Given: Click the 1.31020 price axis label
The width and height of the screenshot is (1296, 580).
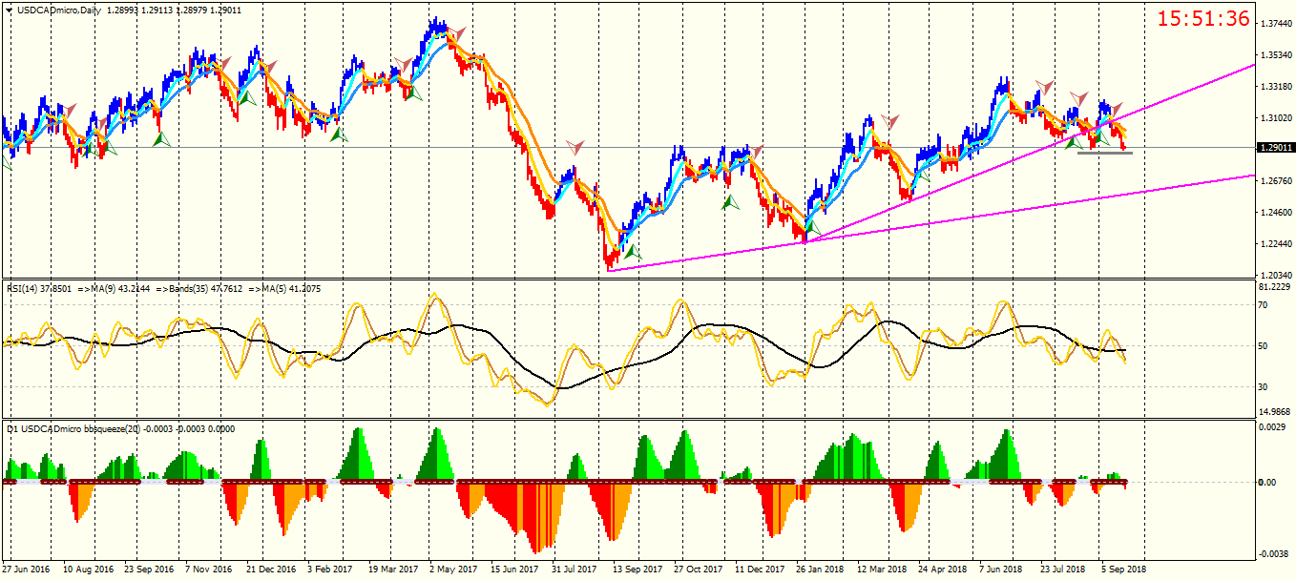Looking at the screenshot, I should click(1277, 118).
